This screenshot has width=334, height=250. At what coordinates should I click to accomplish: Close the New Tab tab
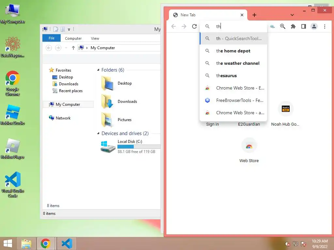click(242, 15)
